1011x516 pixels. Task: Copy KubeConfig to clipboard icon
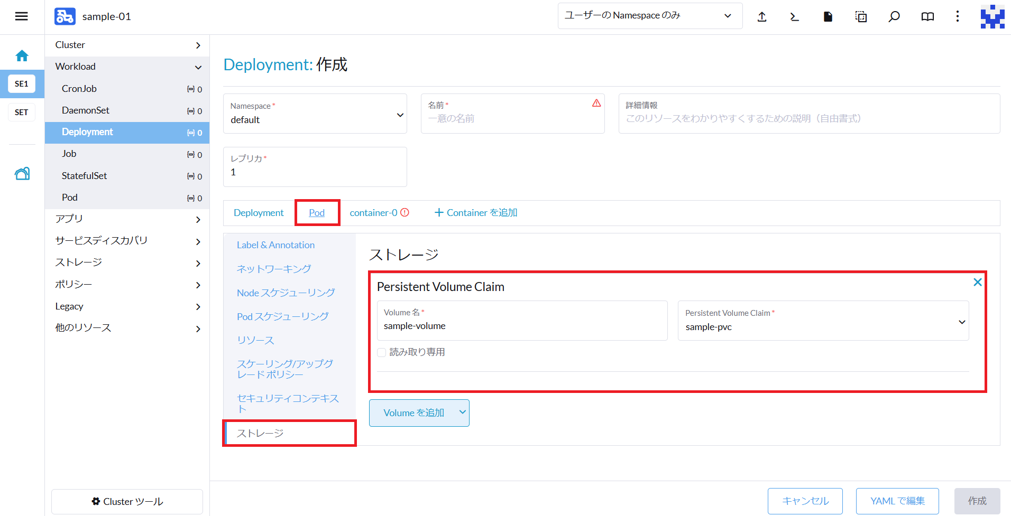pos(861,17)
